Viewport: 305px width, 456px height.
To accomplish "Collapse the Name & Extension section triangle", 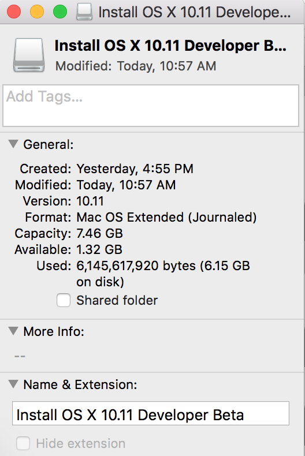I will click(x=13, y=384).
